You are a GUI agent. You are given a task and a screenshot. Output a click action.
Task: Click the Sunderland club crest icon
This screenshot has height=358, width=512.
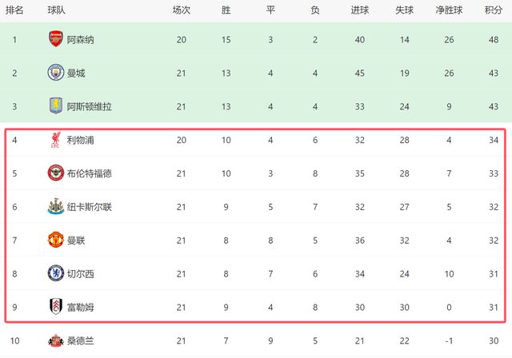pos(55,341)
